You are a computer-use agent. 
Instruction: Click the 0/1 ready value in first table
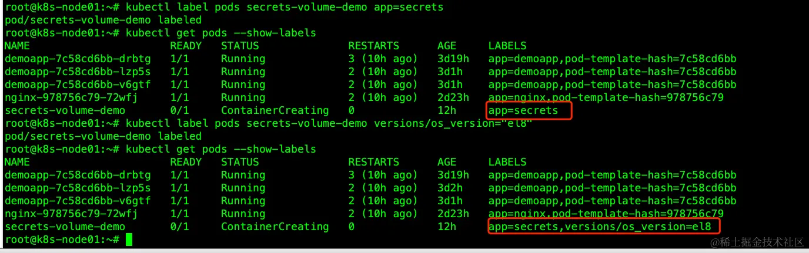click(x=179, y=110)
